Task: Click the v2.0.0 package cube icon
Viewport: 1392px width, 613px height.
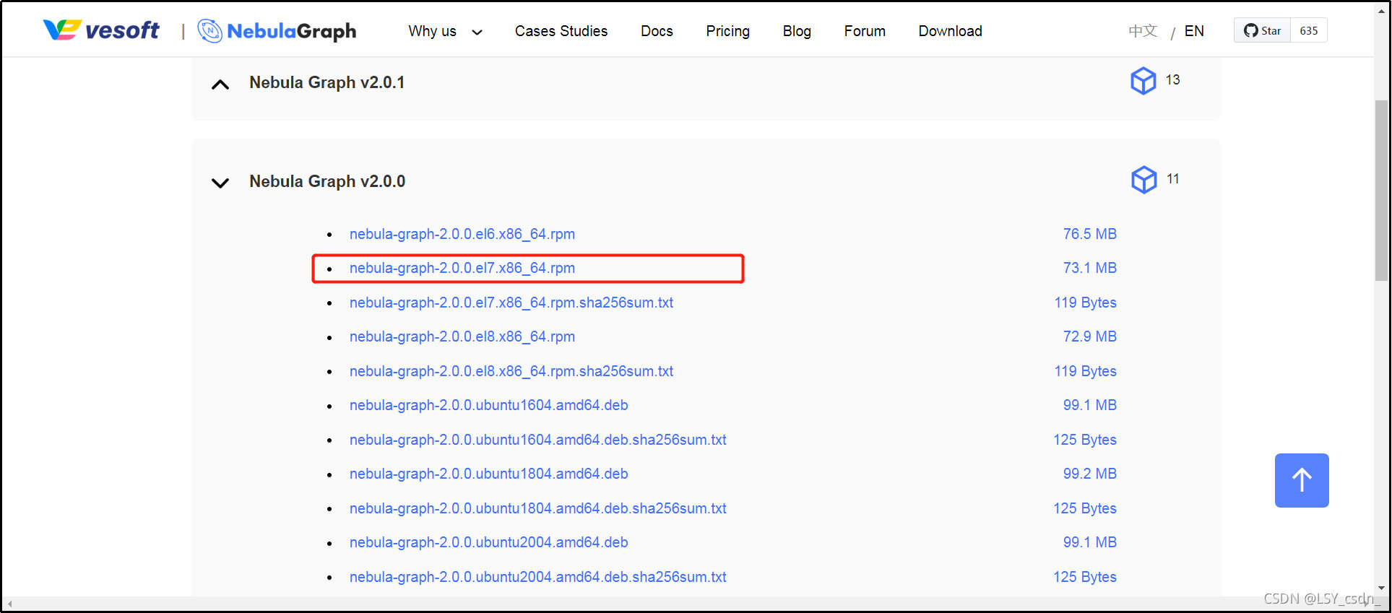Action: 1144,180
